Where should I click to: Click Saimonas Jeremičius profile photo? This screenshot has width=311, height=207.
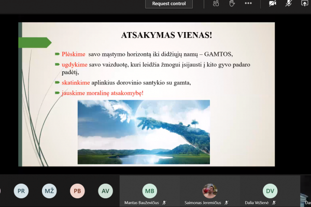click(210, 191)
